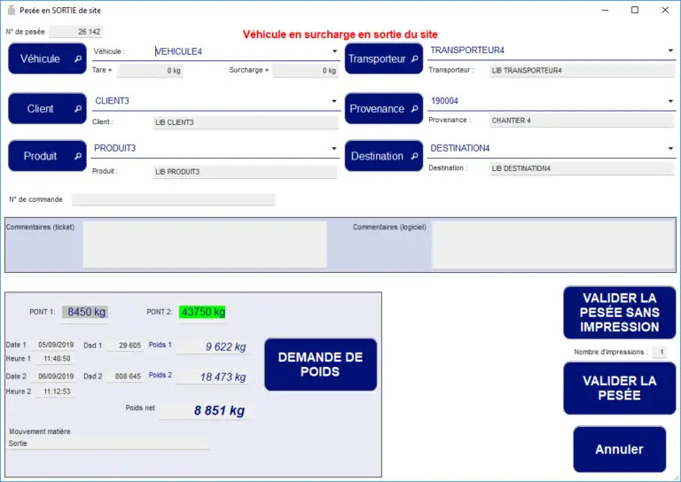
Task: Click the LIB DESTINATION4 label field
Action: pos(582,168)
